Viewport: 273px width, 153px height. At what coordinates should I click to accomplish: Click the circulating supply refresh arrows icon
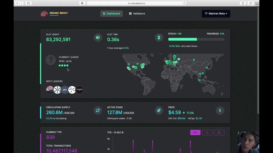click(98, 110)
